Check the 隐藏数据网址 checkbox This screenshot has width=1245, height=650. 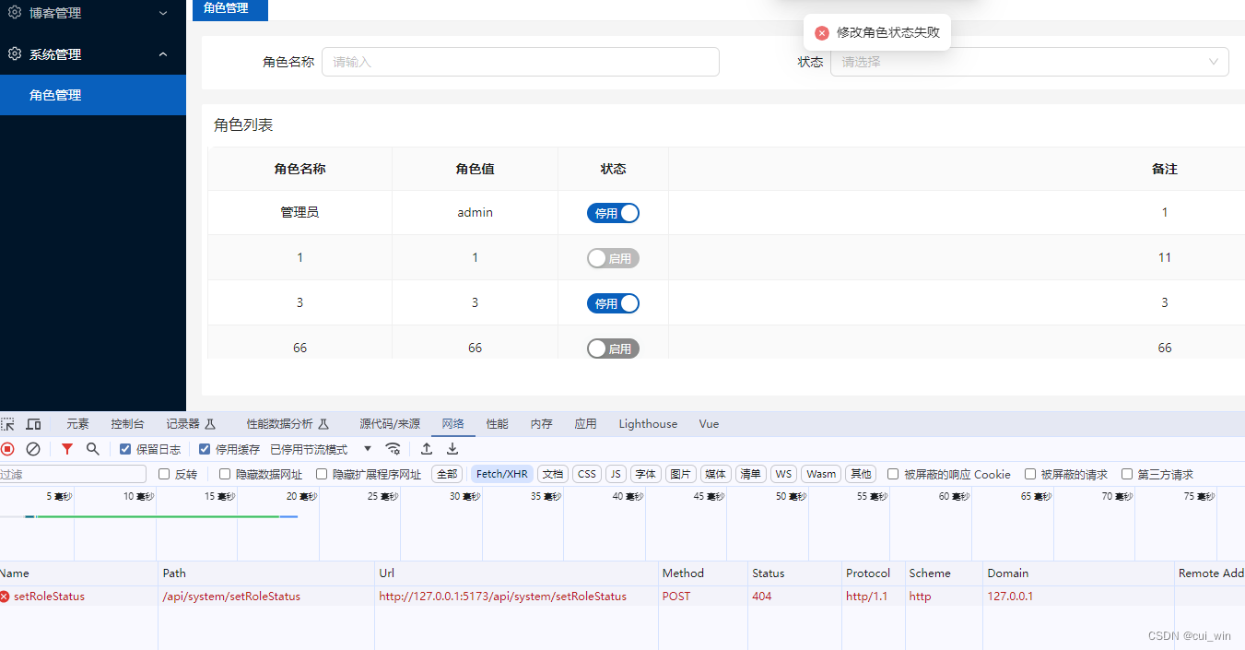click(225, 474)
